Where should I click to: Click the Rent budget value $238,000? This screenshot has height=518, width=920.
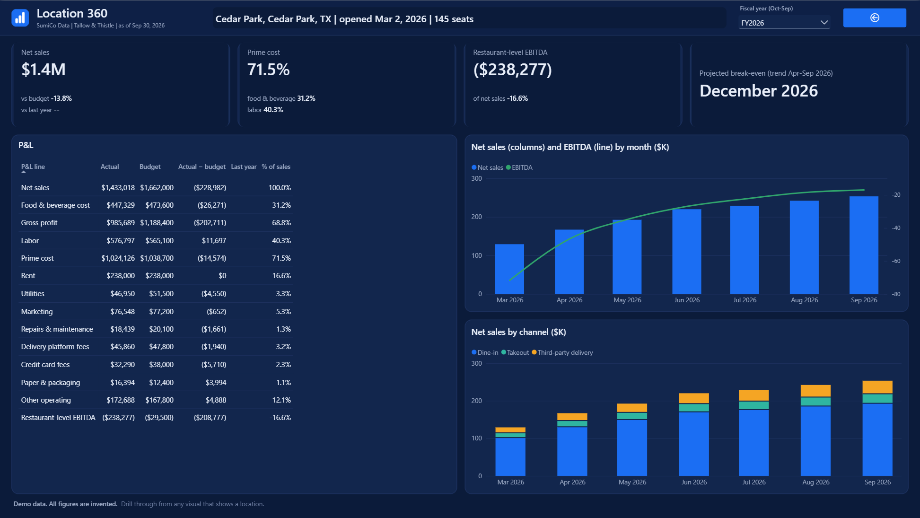(159, 276)
